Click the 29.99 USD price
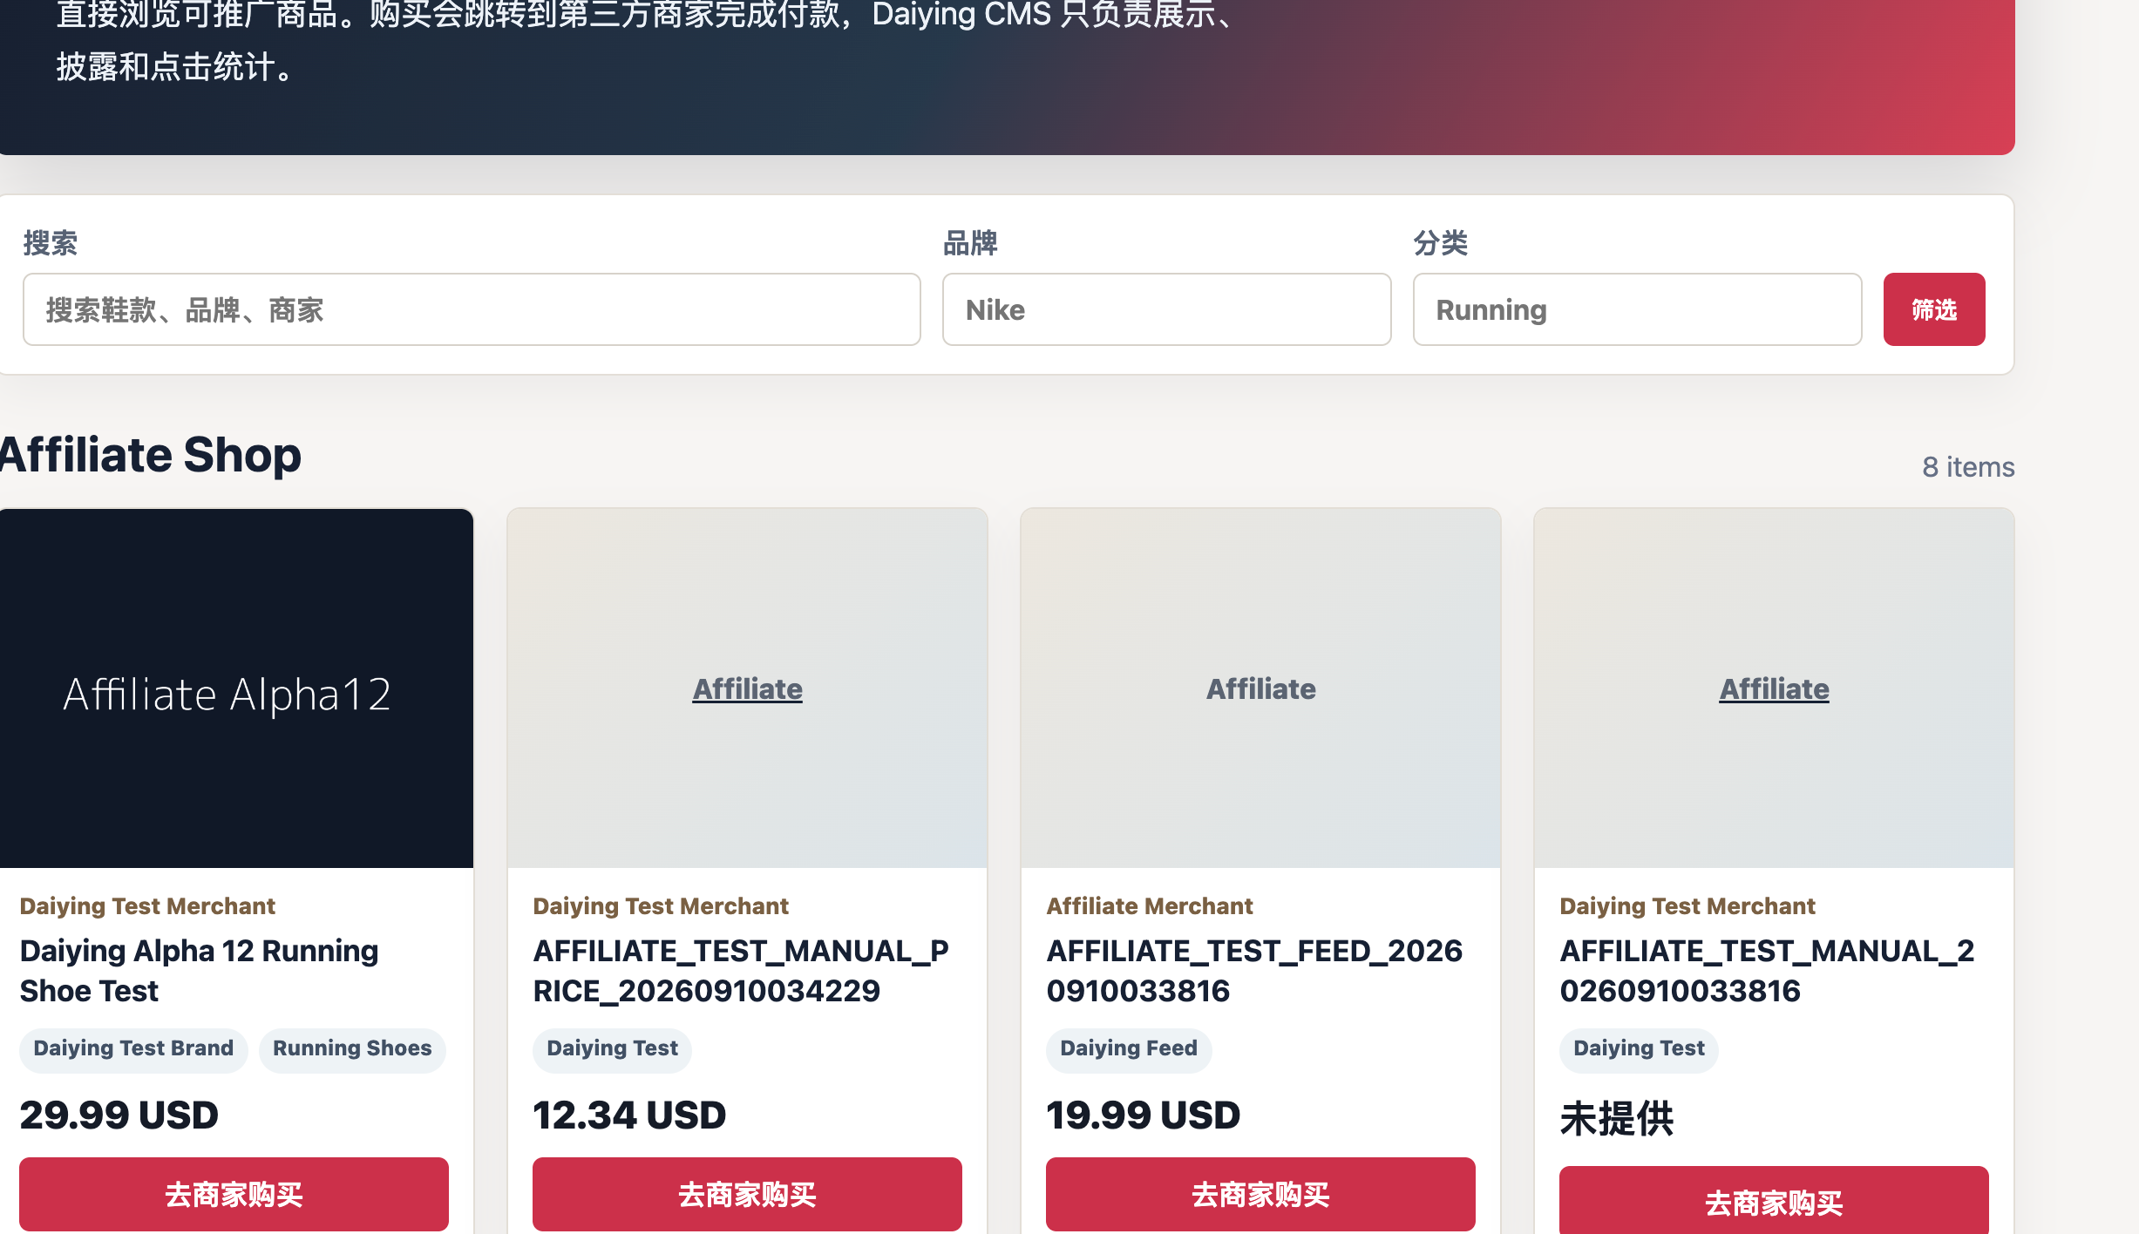Image resolution: width=2139 pixels, height=1234 pixels. tap(119, 1115)
